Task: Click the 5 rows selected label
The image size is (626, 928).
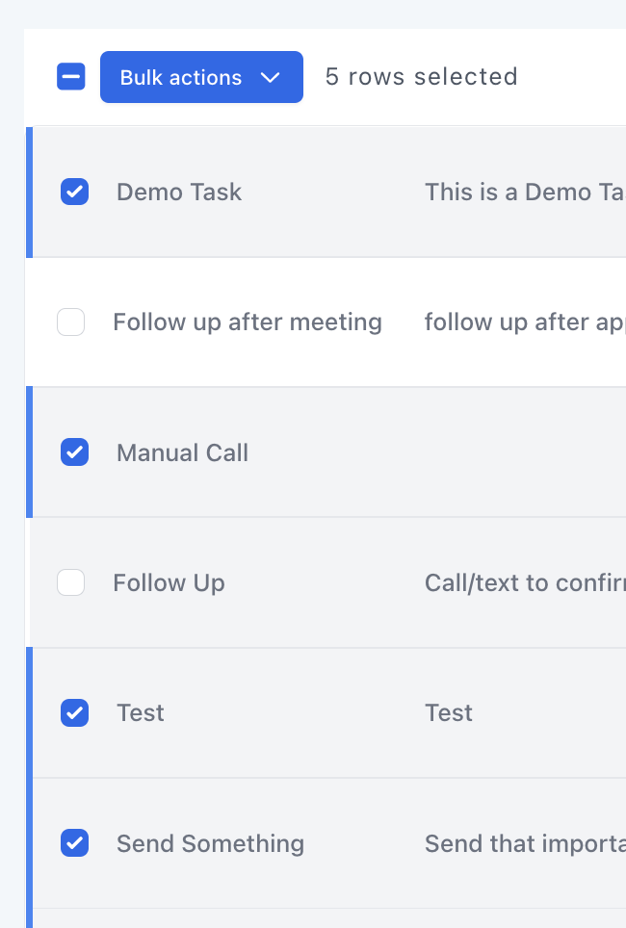Action: coord(421,76)
